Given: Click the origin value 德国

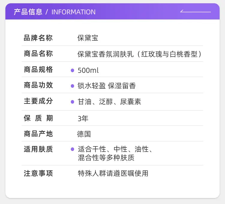Looking at the screenshot, I should click(84, 134).
